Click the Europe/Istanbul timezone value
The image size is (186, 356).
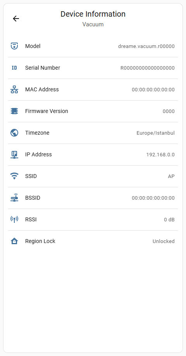pos(155,133)
